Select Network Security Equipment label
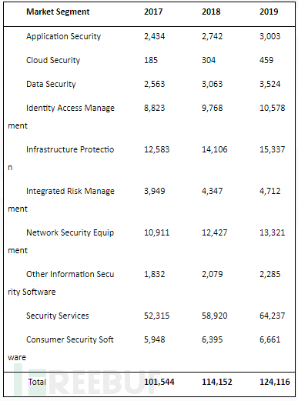The width and height of the screenshot is (298, 401). [61, 242]
